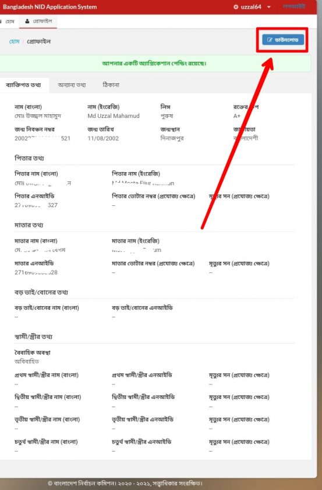Select the ব্যাক্তিগত তথ্য tab
Viewport: 322px width, 490px height.
24,85
